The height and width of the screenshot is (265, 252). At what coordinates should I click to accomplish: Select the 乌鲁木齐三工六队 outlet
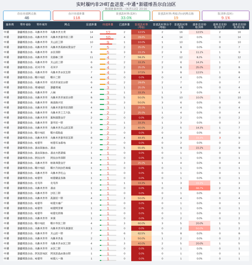61,113
